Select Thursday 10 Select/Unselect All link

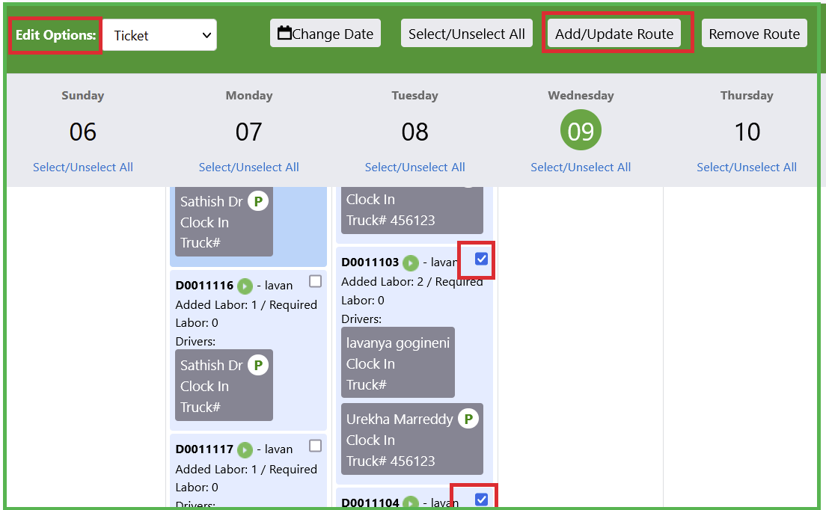point(747,168)
